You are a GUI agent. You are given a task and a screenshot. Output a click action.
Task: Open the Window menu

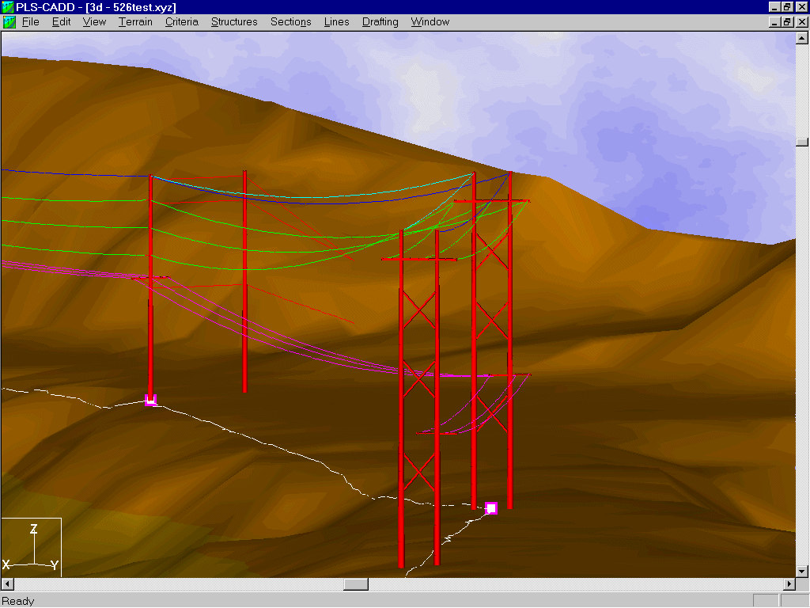point(430,22)
